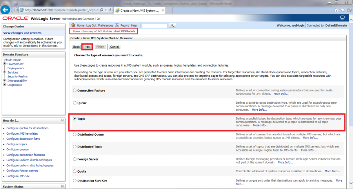353x189 pixels.
Task: Click the browser favorites star icon
Action: point(342,9)
